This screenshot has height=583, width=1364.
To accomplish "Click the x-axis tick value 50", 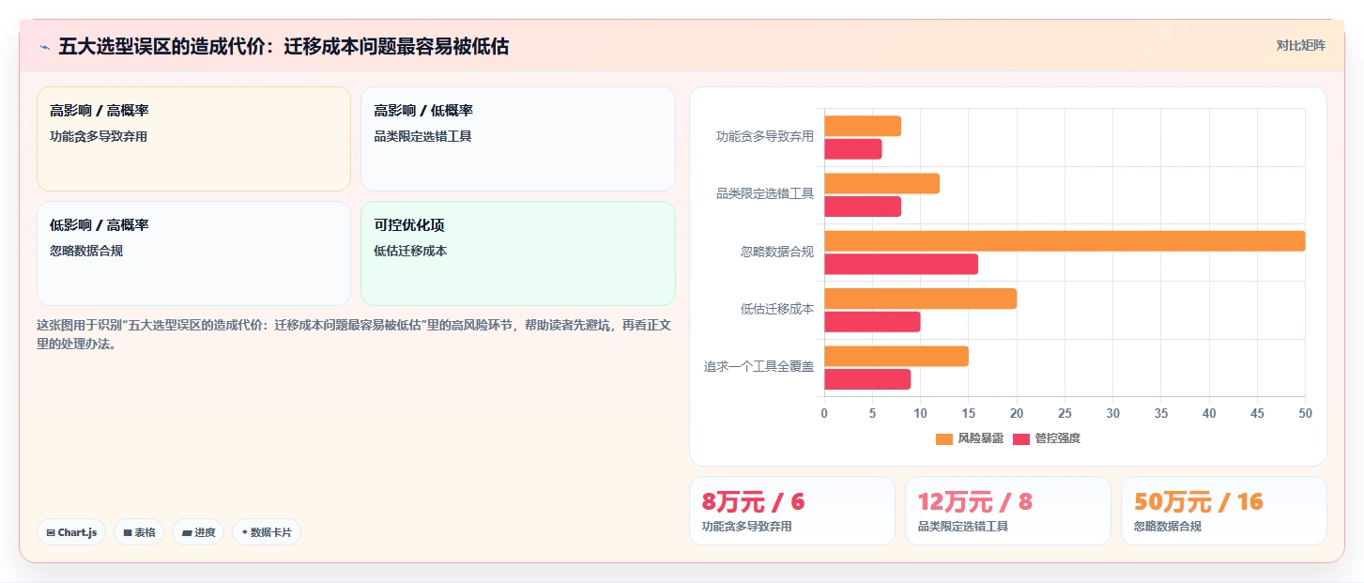I will pos(1305,413).
